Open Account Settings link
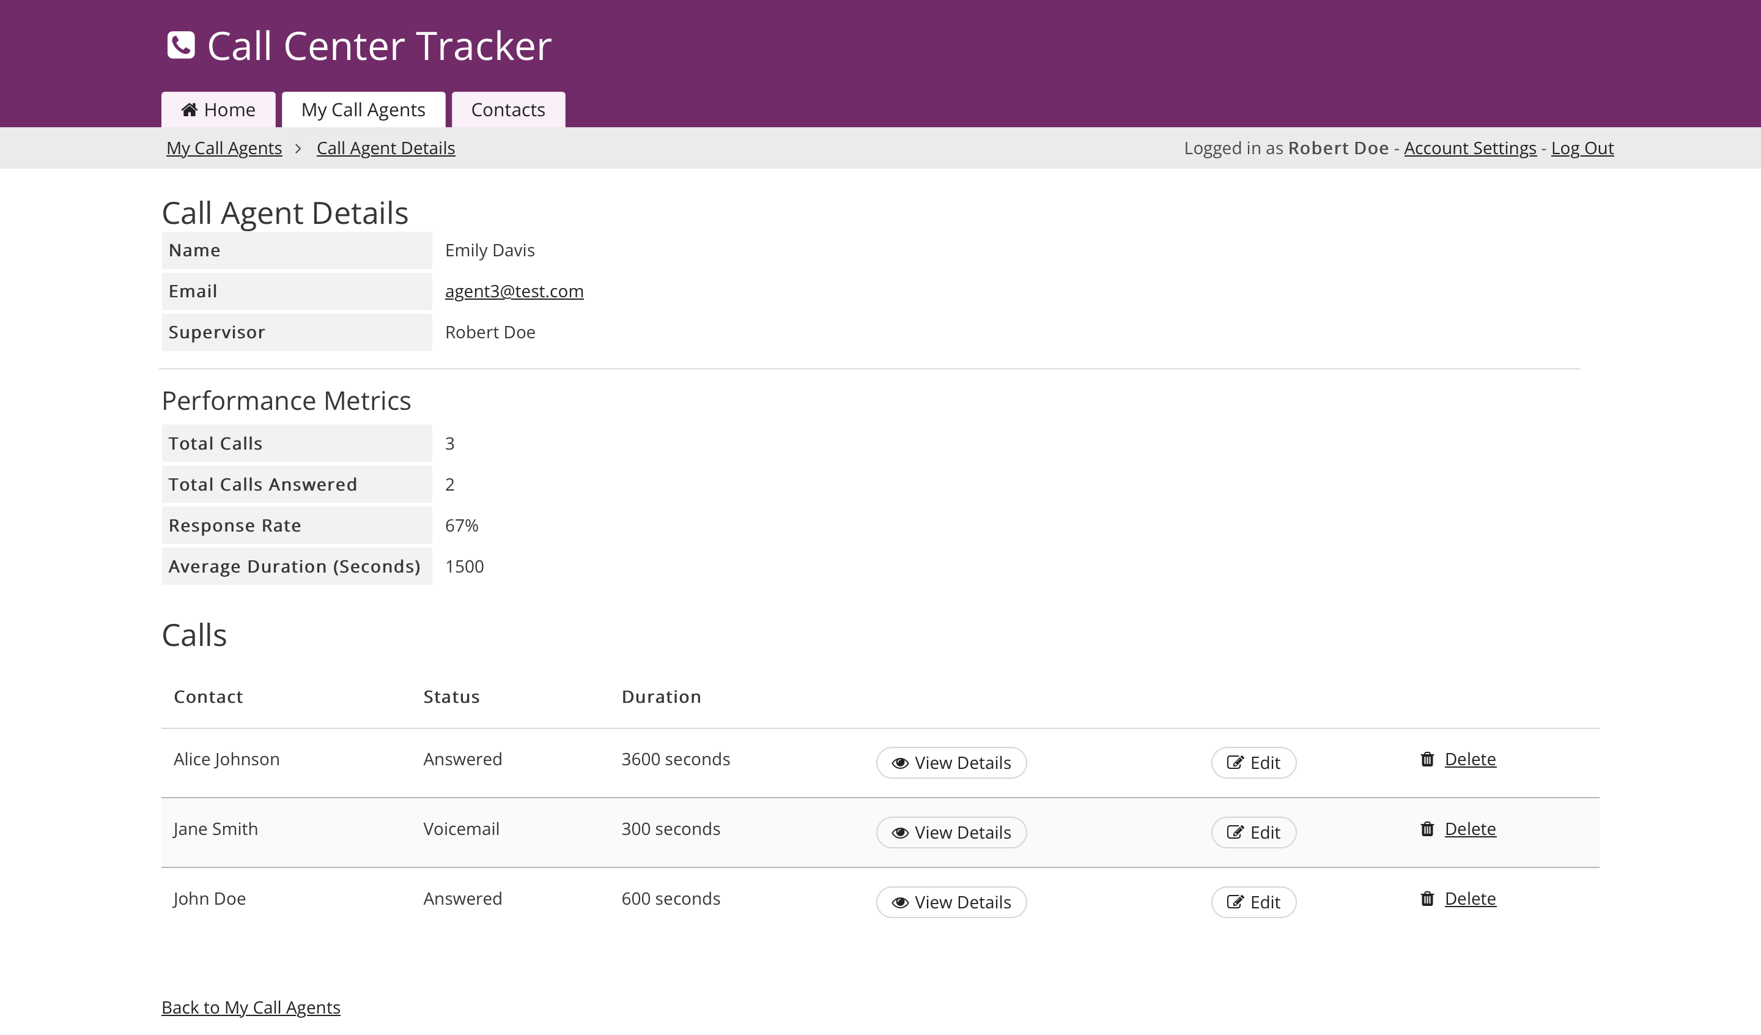 click(x=1469, y=148)
